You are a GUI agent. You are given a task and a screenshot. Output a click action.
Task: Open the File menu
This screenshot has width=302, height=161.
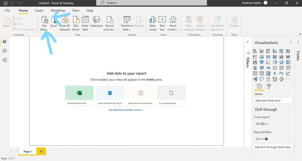[7, 11]
